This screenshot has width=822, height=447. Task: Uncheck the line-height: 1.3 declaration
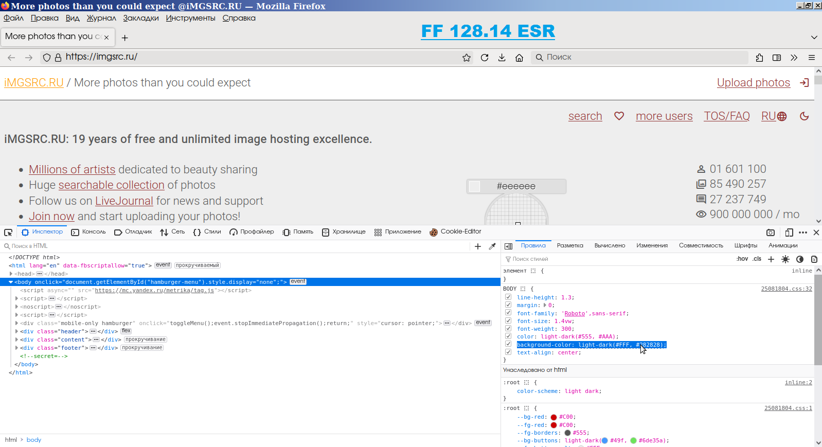[508, 297]
